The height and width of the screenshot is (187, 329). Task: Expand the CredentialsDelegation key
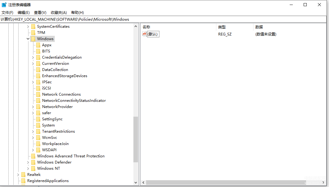click(x=33, y=57)
